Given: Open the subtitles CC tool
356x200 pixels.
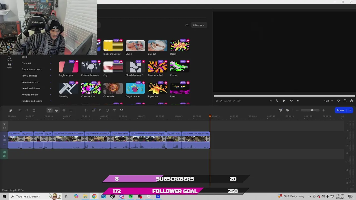Looking at the screenshot, I should click(x=93, y=110).
